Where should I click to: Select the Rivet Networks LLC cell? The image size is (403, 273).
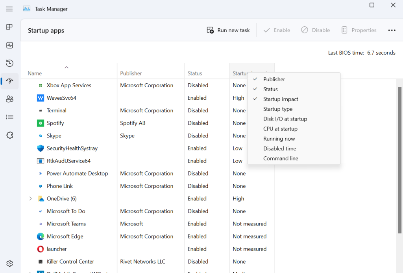click(x=142, y=262)
